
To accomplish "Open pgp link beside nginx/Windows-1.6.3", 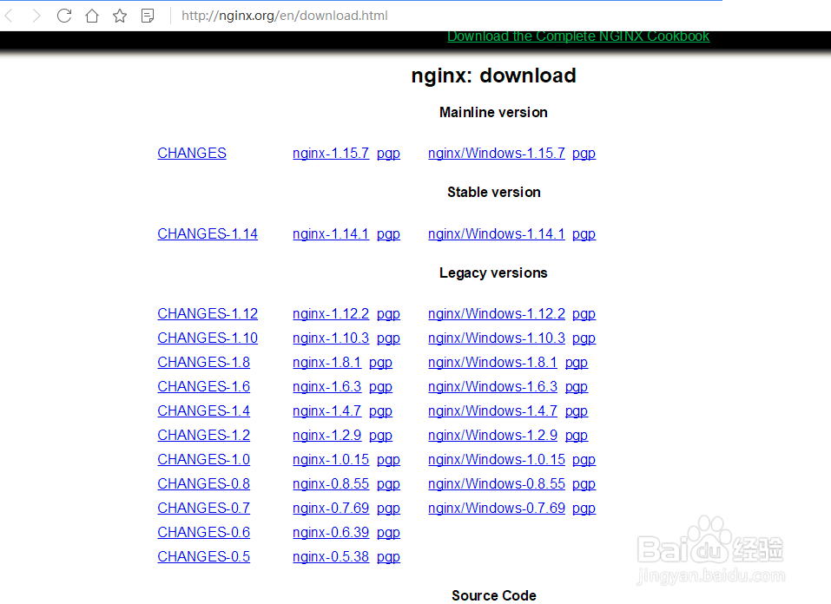I will pos(577,387).
